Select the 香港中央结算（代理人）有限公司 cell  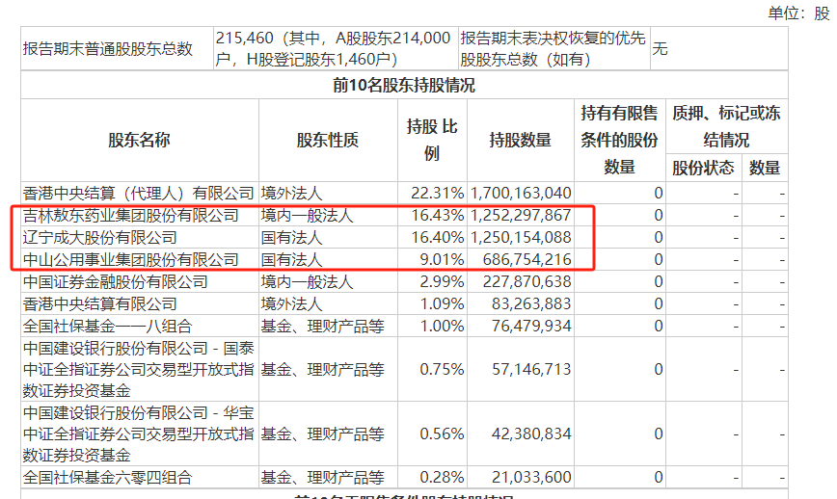[138, 193]
